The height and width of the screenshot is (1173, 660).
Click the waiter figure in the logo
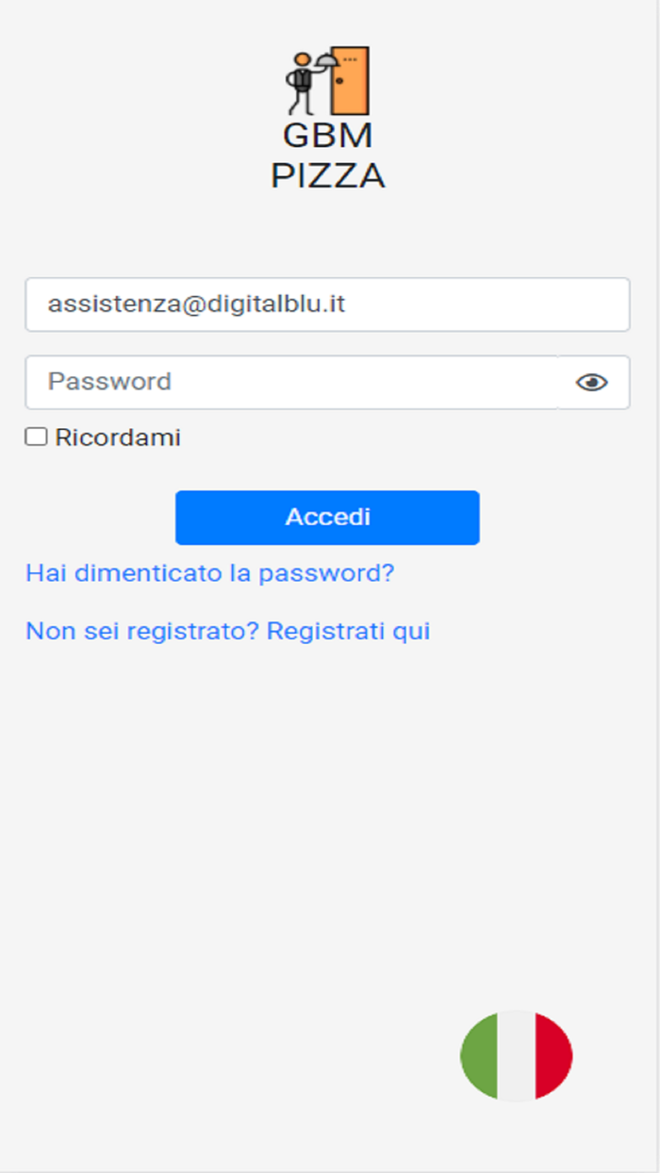[x=300, y=83]
